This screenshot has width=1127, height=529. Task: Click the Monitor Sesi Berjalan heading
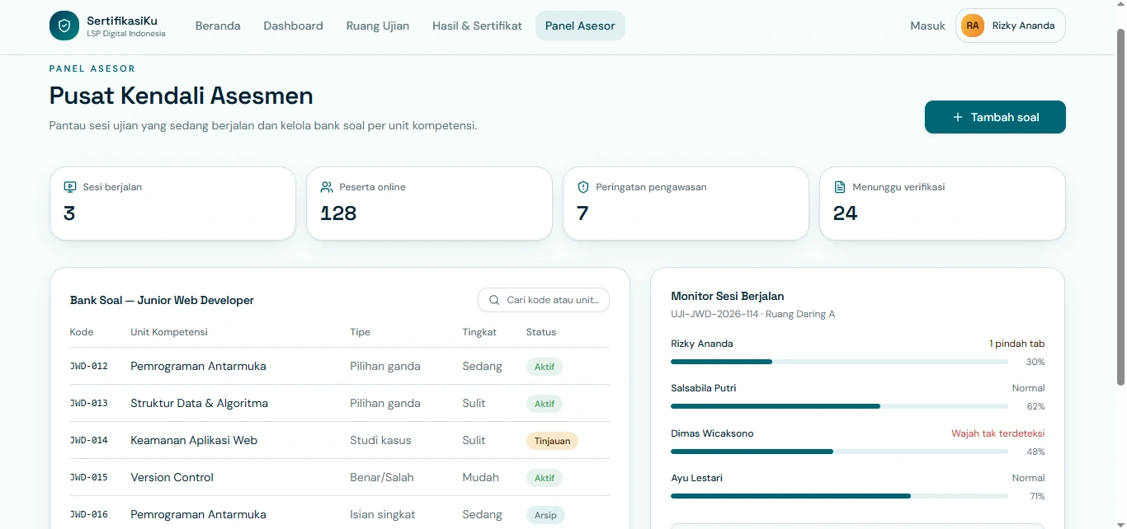728,296
